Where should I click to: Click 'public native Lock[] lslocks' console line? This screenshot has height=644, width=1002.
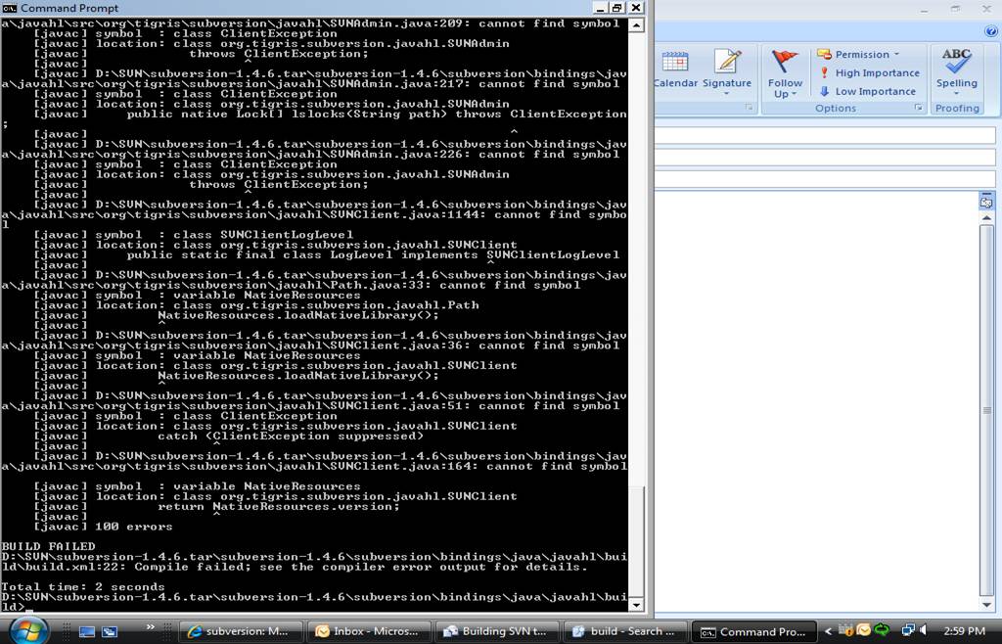click(331, 114)
